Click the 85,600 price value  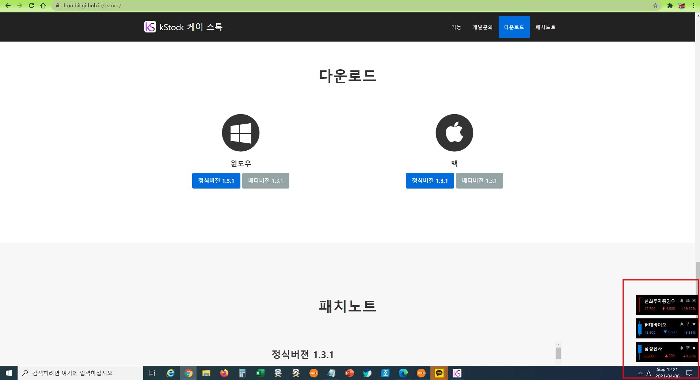tap(650, 356)
